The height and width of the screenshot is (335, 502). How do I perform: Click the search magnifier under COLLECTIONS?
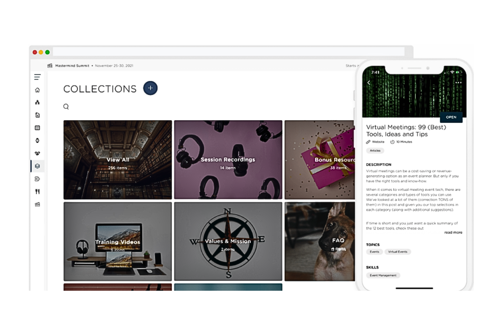tap(66, 107)
